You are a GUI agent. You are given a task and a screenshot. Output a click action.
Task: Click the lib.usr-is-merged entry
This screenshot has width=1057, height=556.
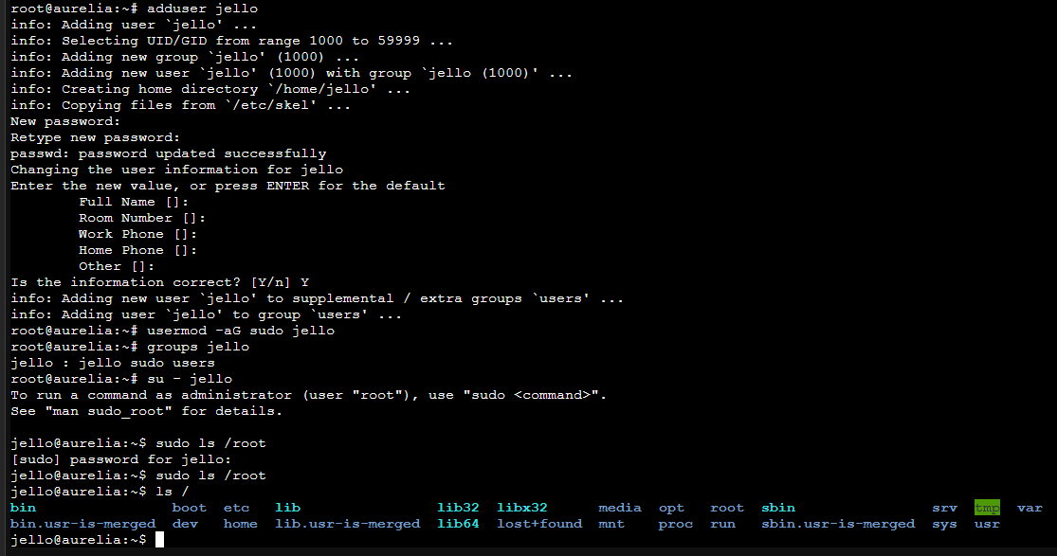[347, 524]
